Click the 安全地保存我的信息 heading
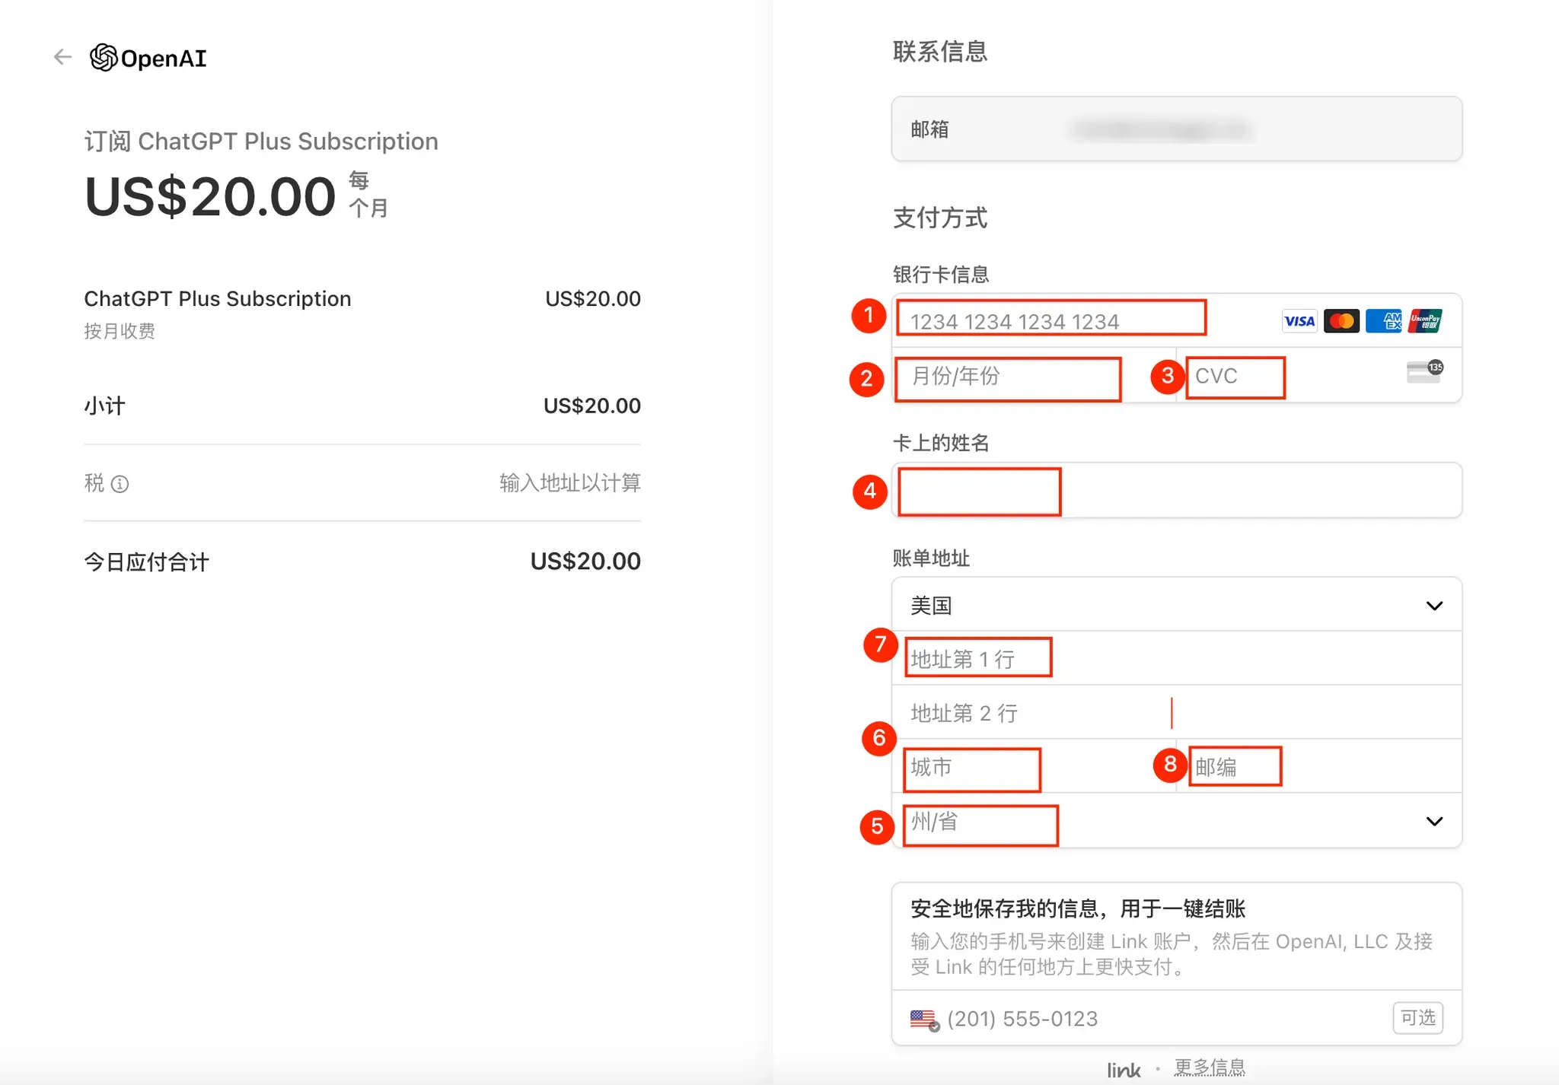This screenshot has width=1559, height=1085. point(1078,908)
